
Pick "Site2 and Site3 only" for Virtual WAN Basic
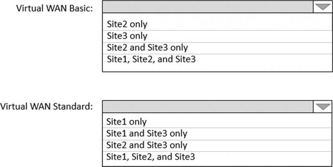pyautogui.click(x=147, y=48)
